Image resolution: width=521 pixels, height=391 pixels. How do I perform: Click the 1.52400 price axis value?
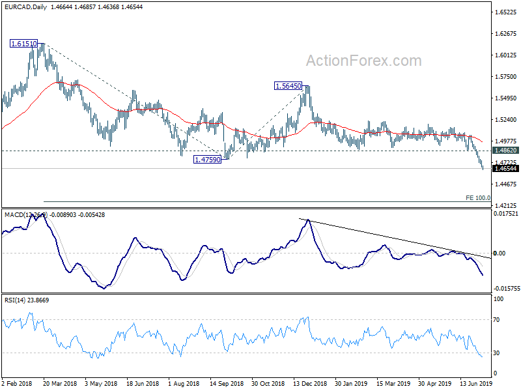click(x=506, y=119)
